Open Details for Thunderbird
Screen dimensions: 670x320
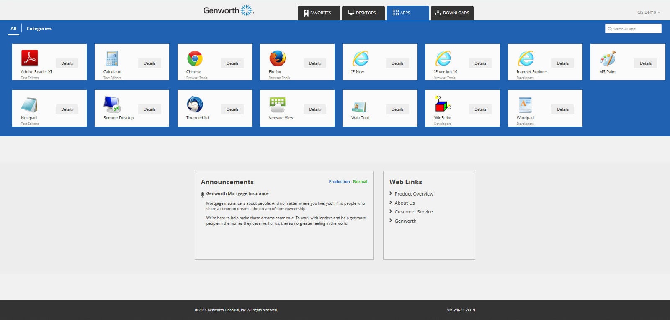point(232,109)
